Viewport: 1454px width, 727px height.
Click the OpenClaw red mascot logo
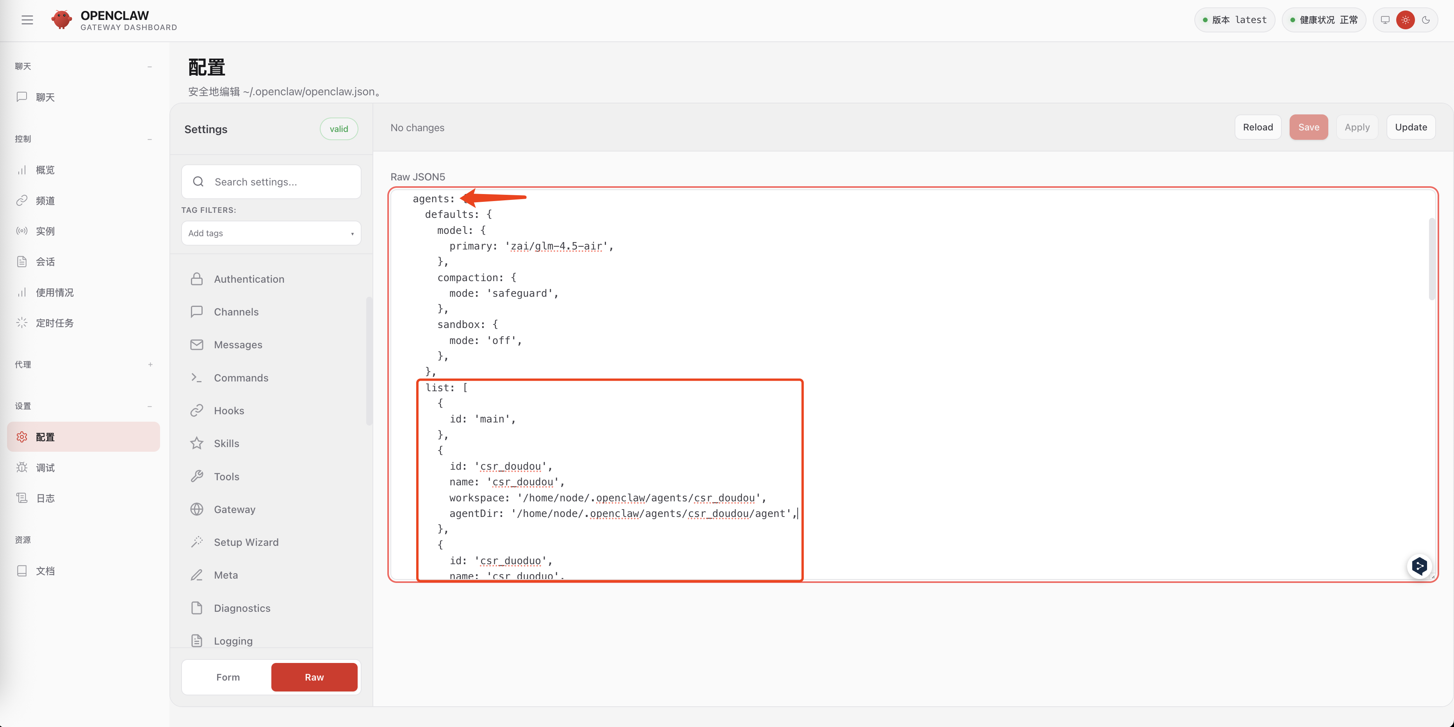(x=62, y=20)
